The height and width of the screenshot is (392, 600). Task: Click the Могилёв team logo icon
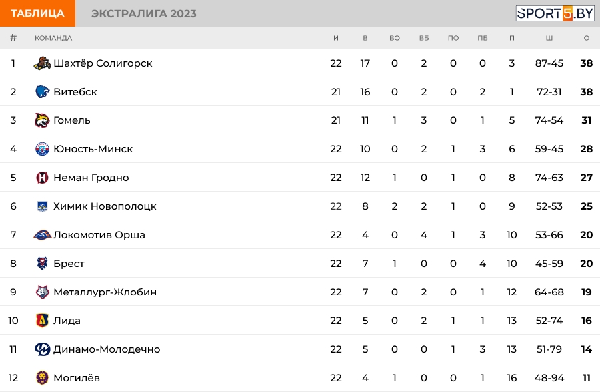pos(42,378)
